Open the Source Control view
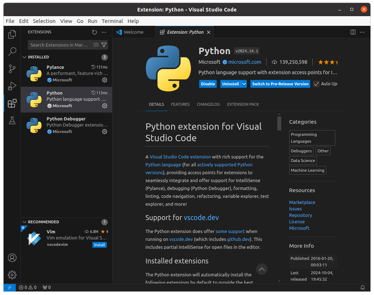 (12, 69)
